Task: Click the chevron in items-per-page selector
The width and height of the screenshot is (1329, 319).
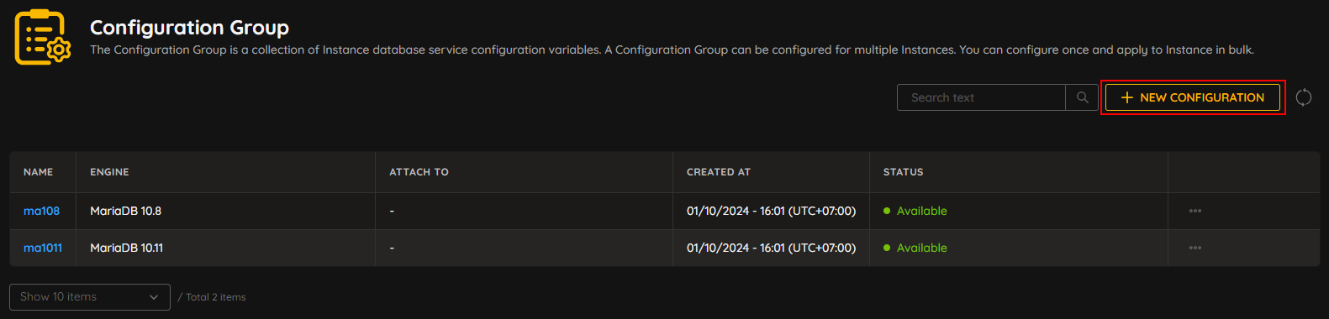Action: pyautogui.click(x=154, y=297)
